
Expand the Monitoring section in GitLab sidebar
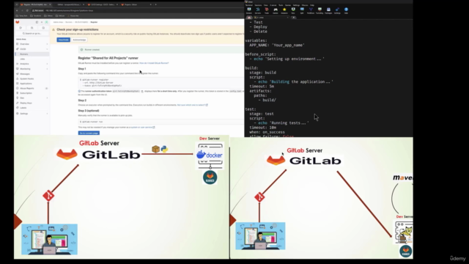coord(32,69)
